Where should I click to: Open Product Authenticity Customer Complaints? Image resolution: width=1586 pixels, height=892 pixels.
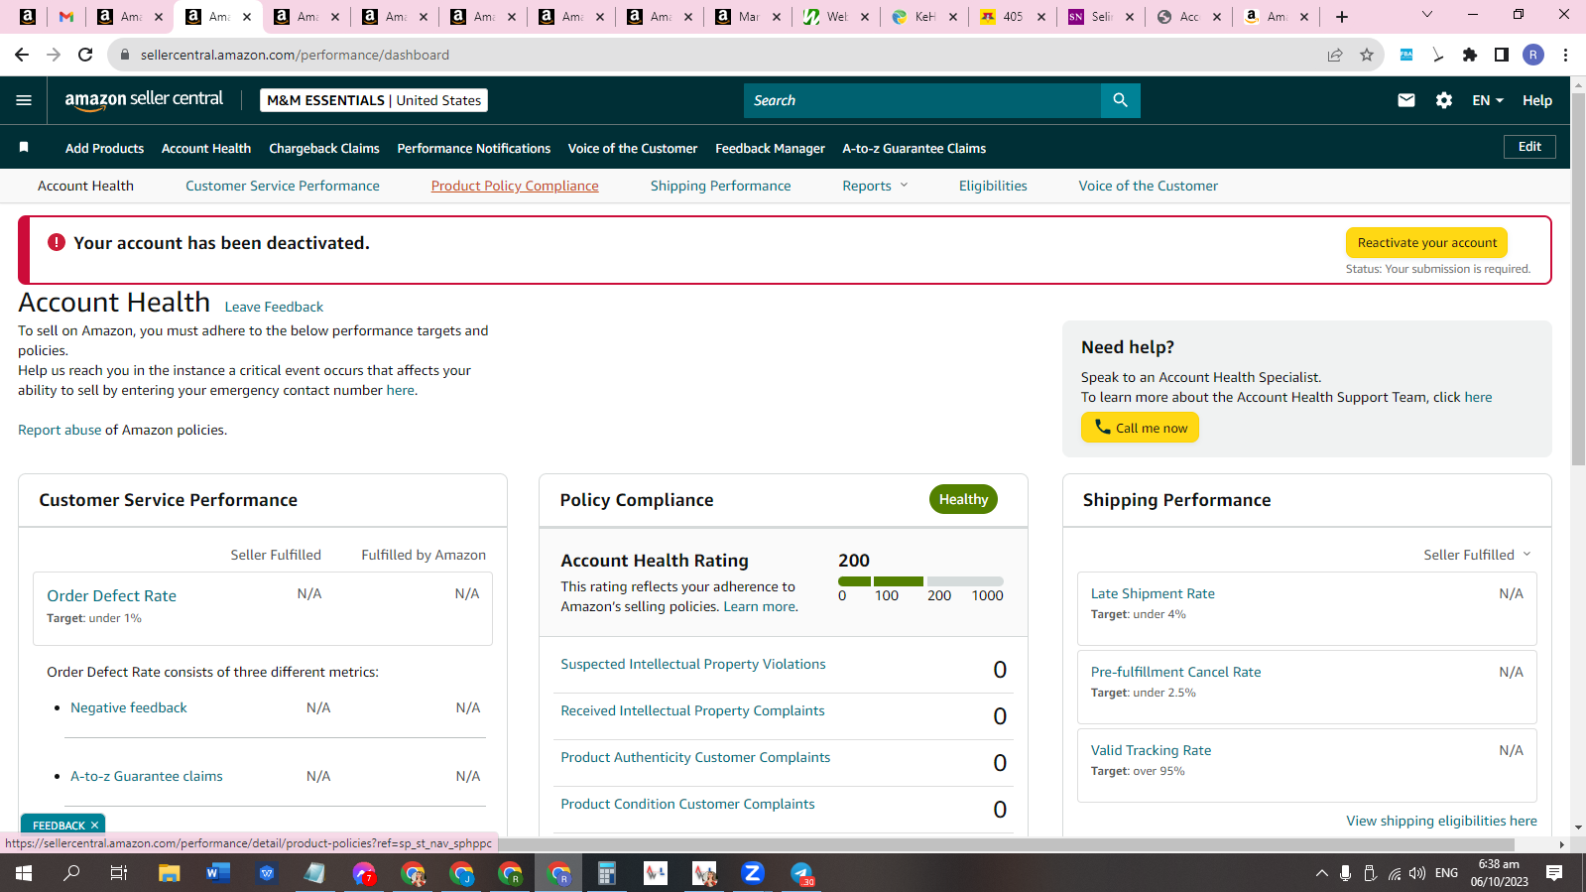tap(695, 757)
